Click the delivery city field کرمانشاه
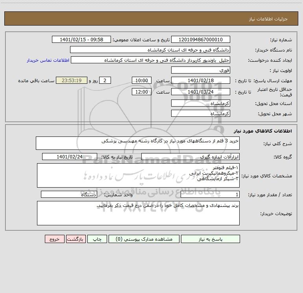Screen dimensions: 303x293 [x=201, y=113]
